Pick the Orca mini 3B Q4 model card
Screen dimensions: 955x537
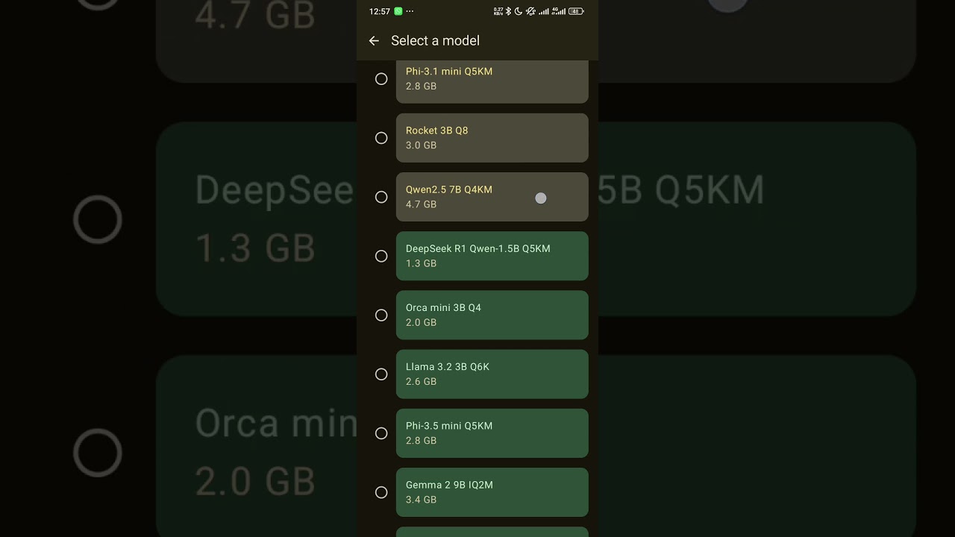coord(492,315)
